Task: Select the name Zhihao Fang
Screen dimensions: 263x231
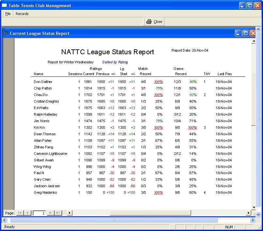Action: 43,147
